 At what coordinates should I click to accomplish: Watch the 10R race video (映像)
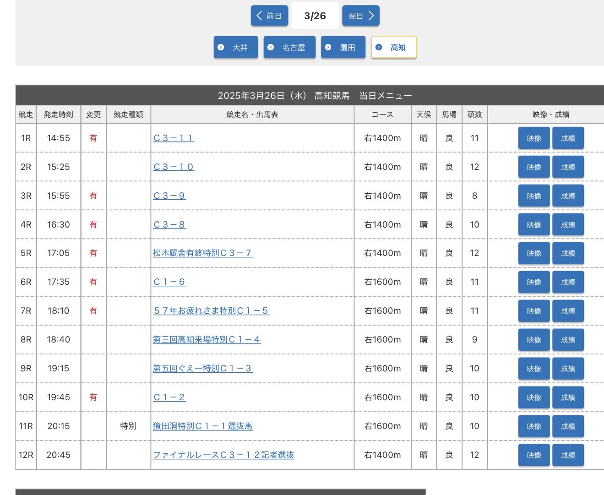tap(534, 397)
